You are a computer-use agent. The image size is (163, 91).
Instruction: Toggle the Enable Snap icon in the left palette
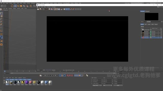[x=1, y=41]
